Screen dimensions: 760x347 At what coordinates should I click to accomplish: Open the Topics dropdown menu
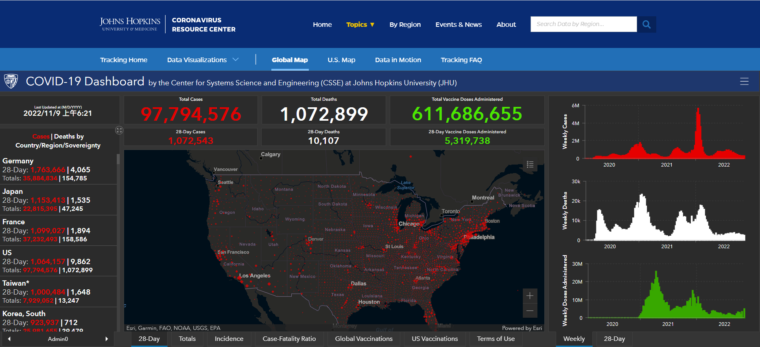(x=360, y=24)
